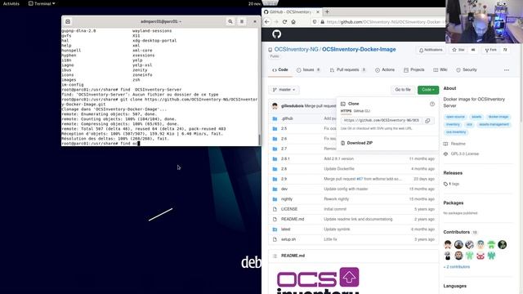Click the Readme link in About
Screen dimensions: 523x294
458,144
